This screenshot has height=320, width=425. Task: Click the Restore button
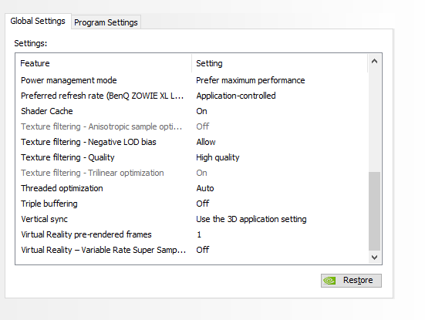click(x=351, y=281)
